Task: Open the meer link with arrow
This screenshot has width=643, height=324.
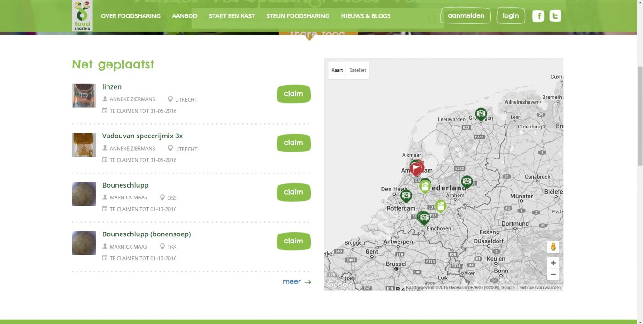Action: click(x=297, y=282)
